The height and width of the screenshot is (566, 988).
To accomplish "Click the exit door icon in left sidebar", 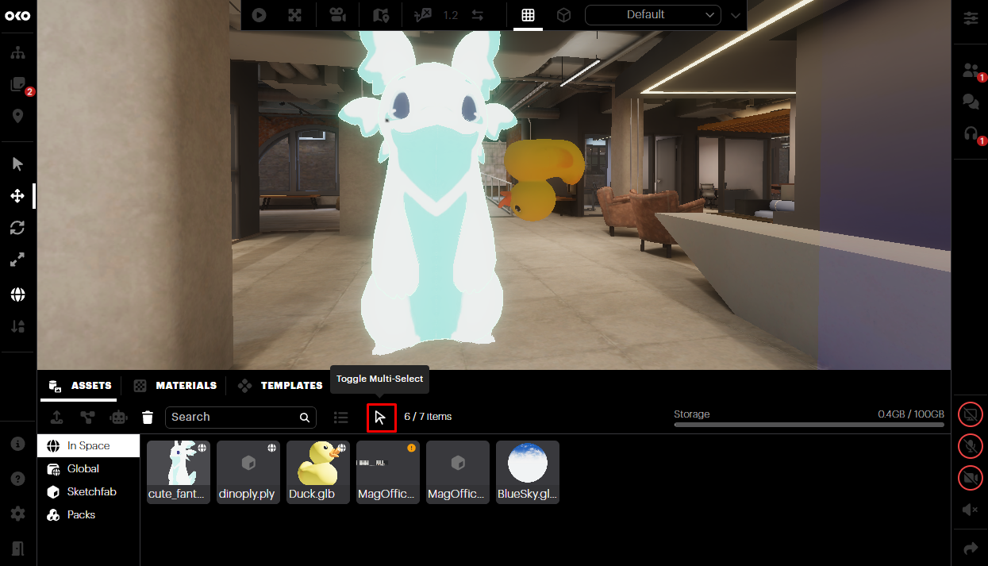I will (x=17, y=549).
